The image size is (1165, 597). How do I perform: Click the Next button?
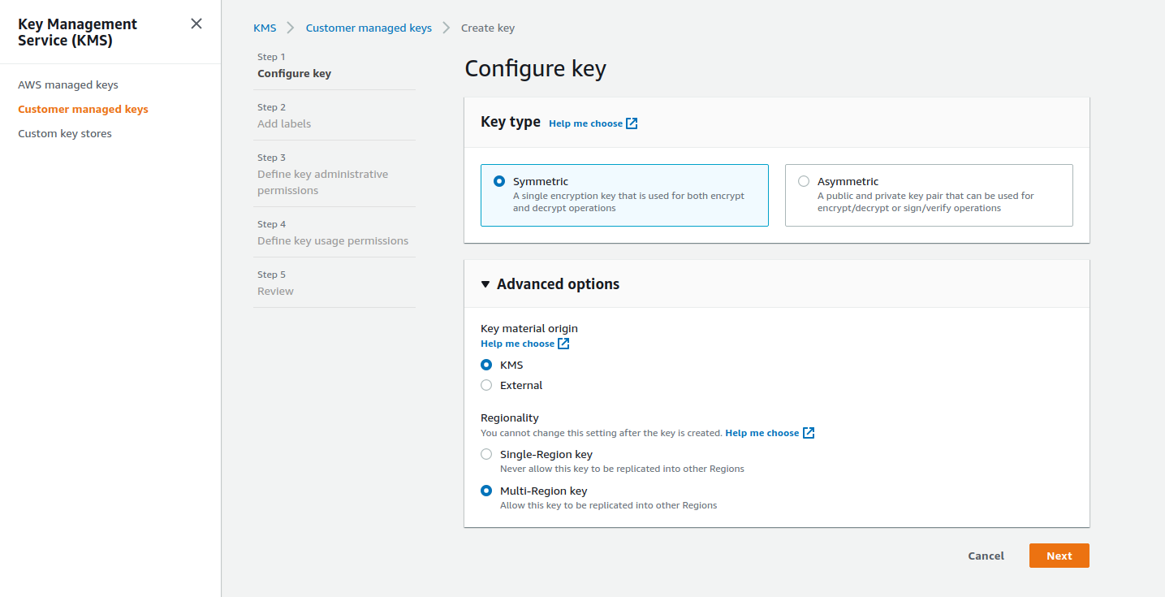1058,556
